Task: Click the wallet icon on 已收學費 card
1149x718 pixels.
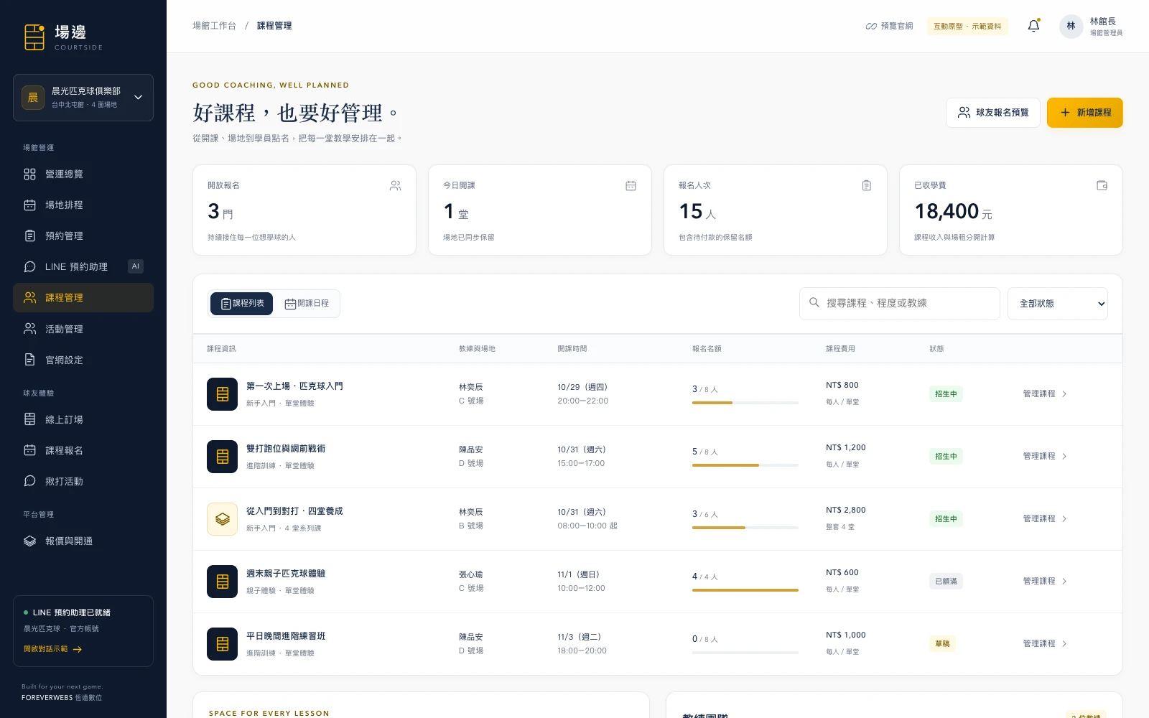Action: (x=1102, y=185)
